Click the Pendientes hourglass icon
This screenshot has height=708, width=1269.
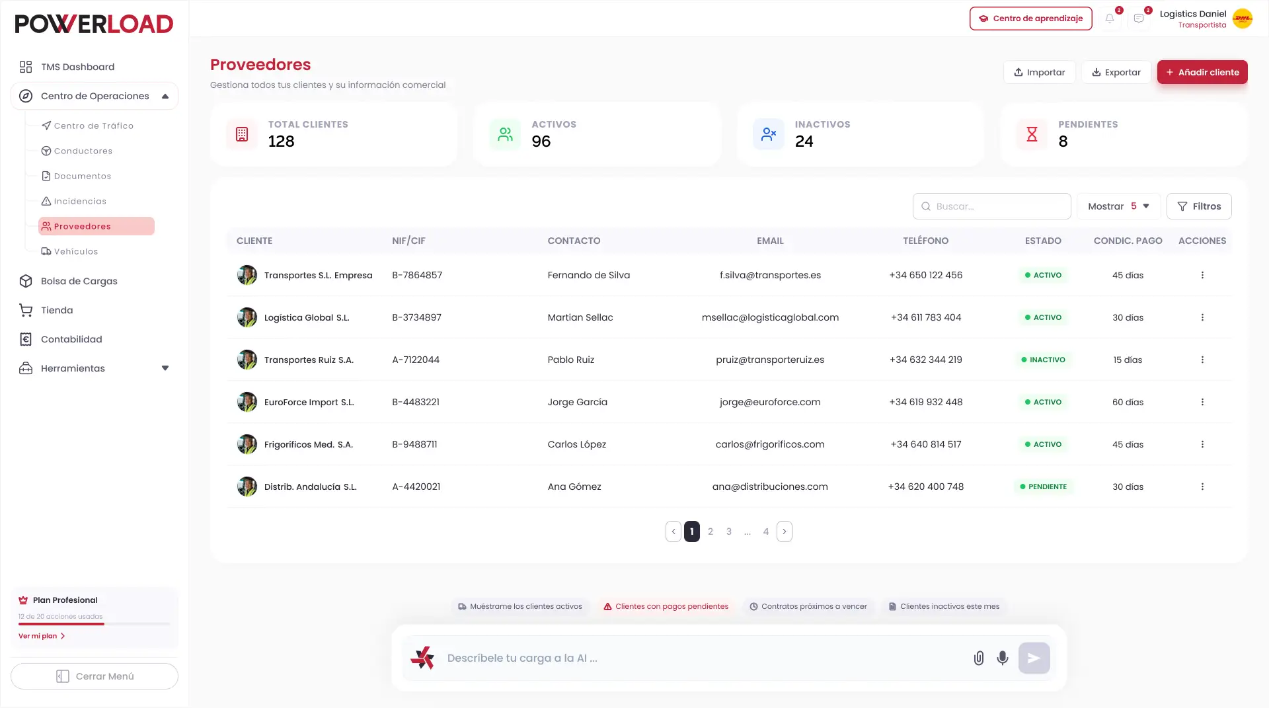click(x=1032, y=134)
